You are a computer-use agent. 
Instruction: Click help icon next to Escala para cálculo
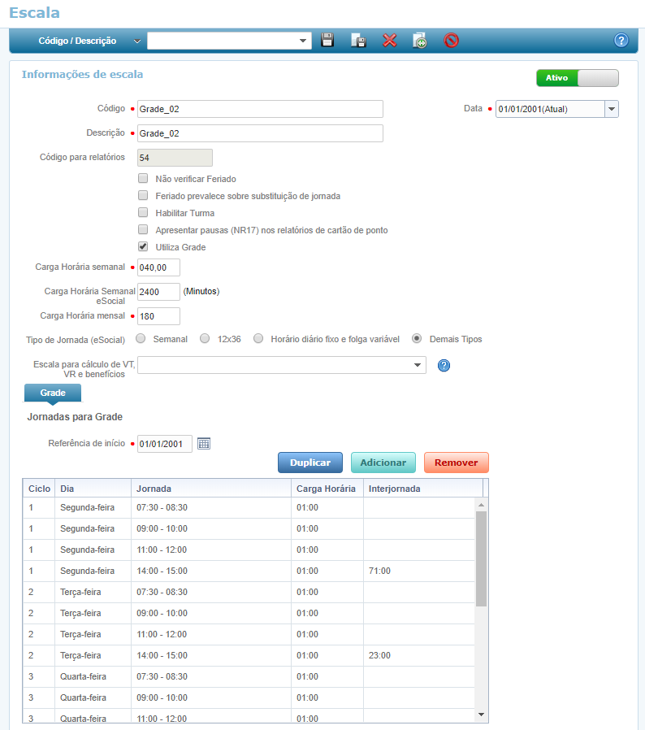444,366
